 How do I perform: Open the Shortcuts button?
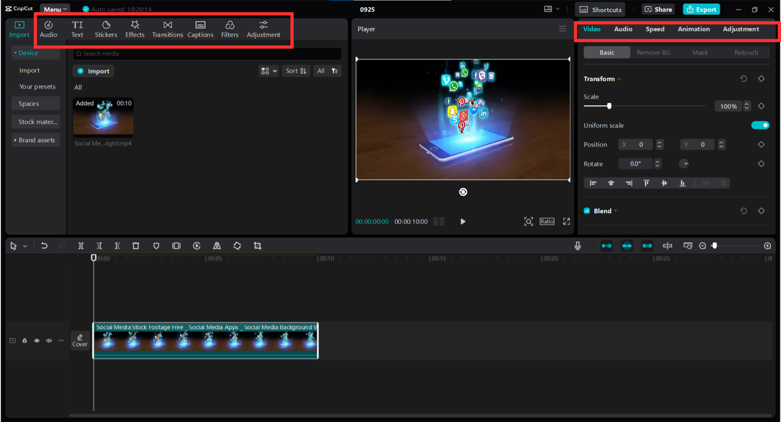[600, 9]
